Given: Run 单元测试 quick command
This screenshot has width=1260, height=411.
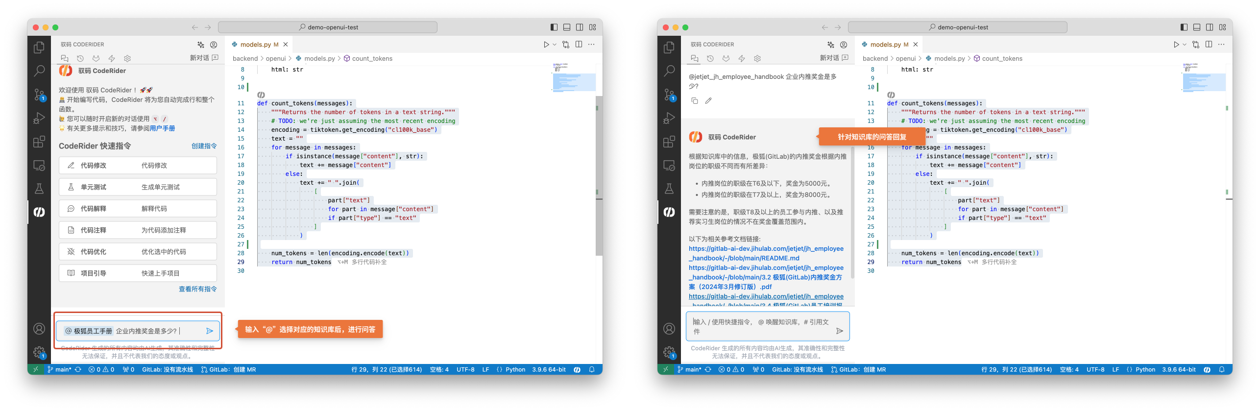Looking at the screenshot, I should pyautogui.click(x=138, y=187).
